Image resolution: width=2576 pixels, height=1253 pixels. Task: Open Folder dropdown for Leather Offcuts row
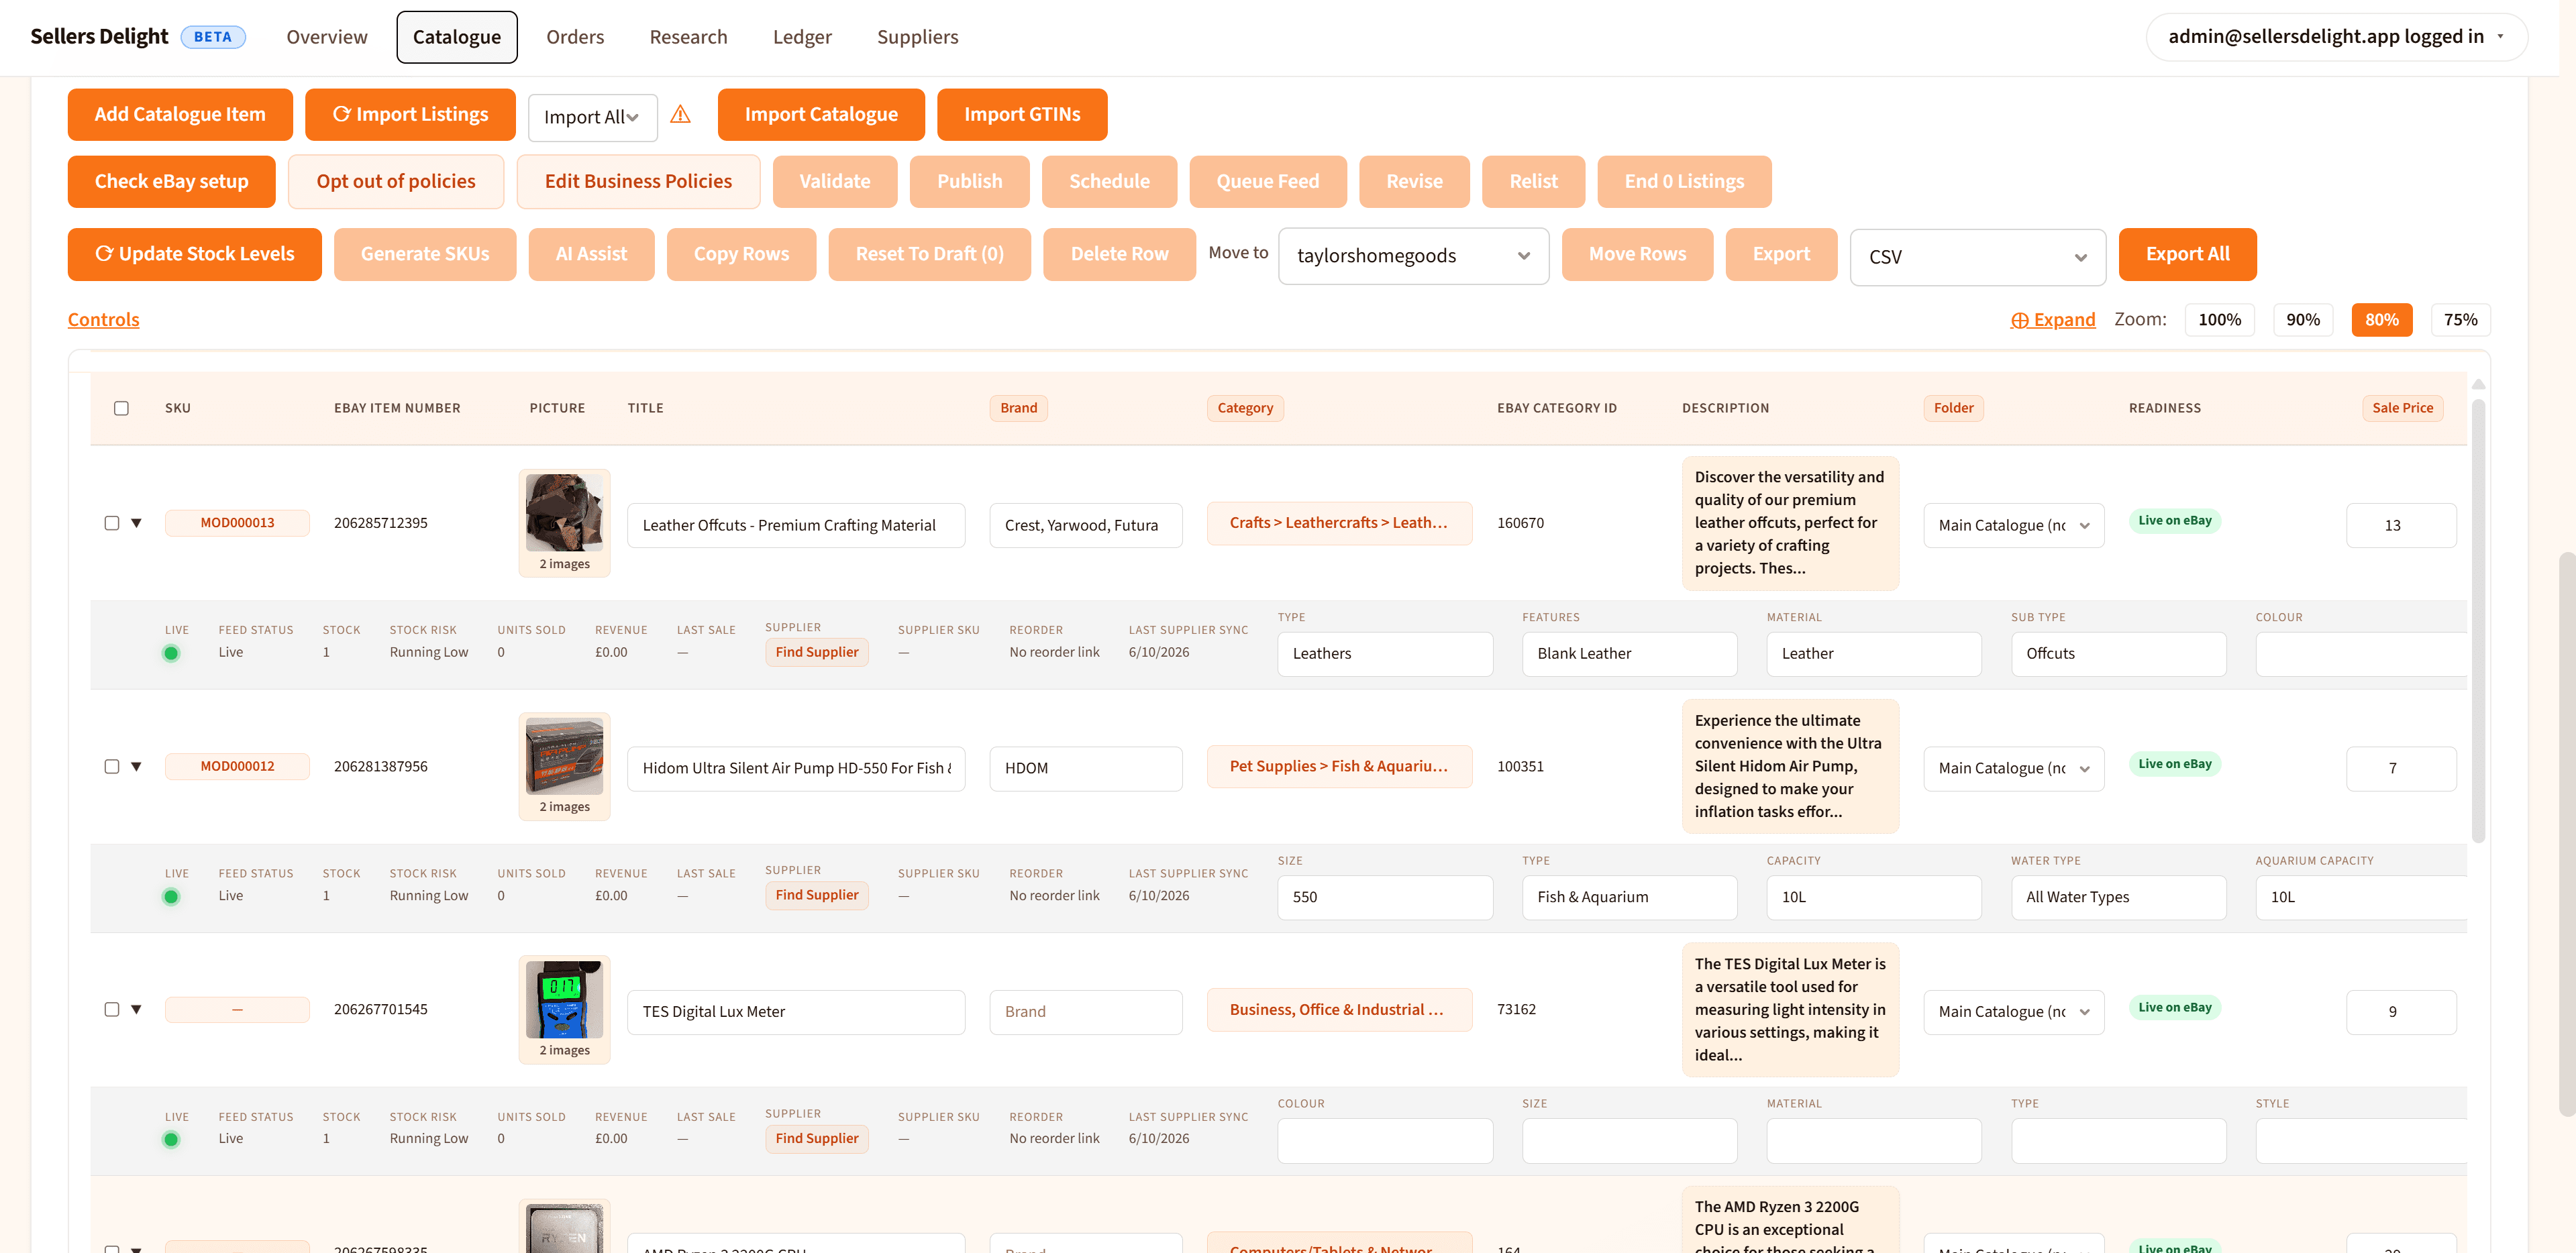pyautogui.click(x=2013, y=525)
